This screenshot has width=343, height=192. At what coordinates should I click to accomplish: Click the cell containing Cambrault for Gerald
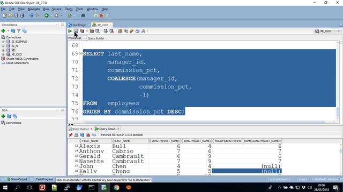point(130,156)
